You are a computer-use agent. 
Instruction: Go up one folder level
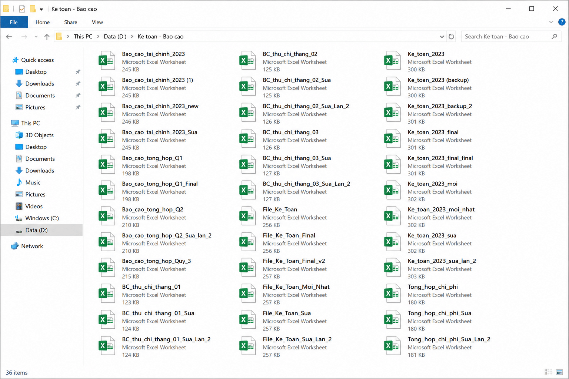tap(47, 37)
